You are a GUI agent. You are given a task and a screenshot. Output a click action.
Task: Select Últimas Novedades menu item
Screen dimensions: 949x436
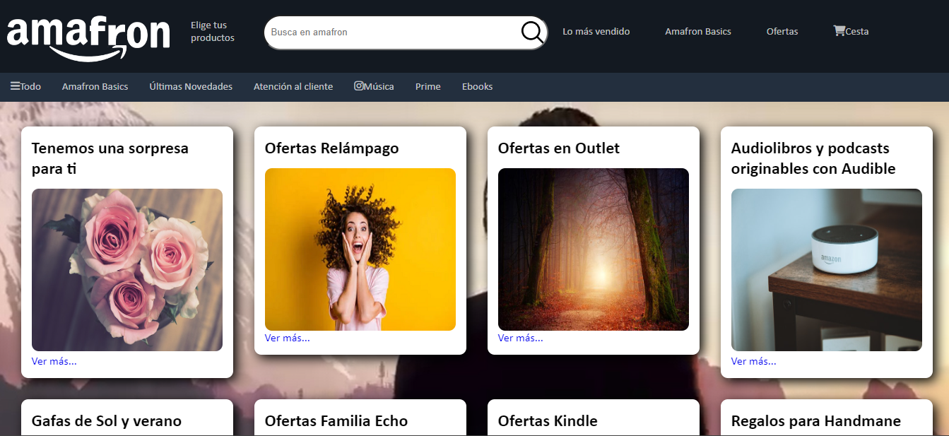191,87
